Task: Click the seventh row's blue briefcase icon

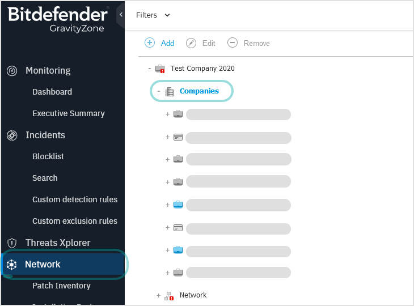Action: pos(178,250)
